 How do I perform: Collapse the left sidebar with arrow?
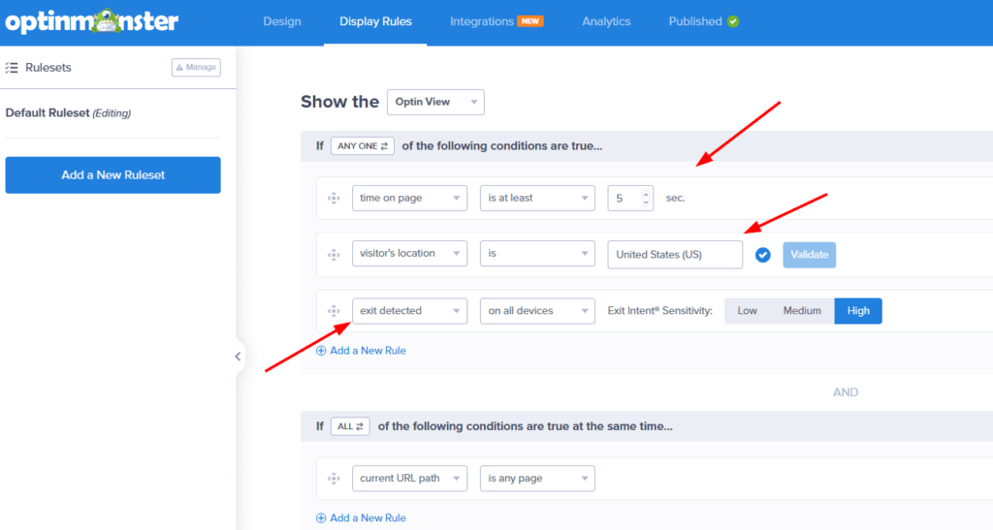(238, 357)
